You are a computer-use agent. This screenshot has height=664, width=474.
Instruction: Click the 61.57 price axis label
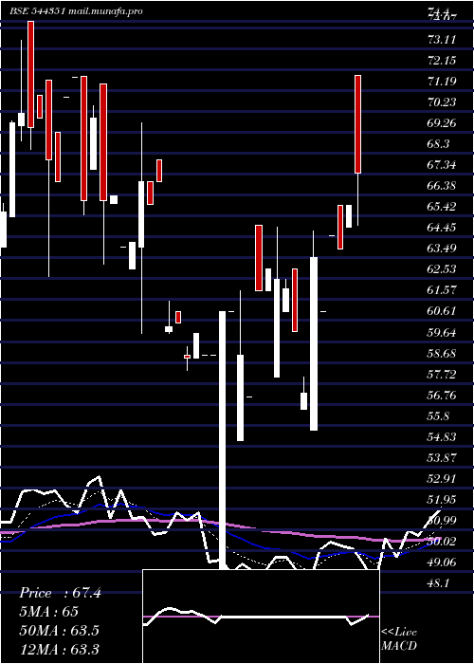point(442,290)
